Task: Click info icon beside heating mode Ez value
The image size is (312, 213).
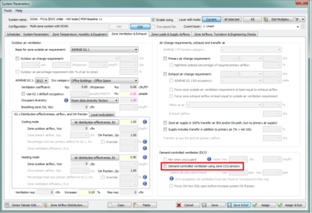Action: (144, 157)
